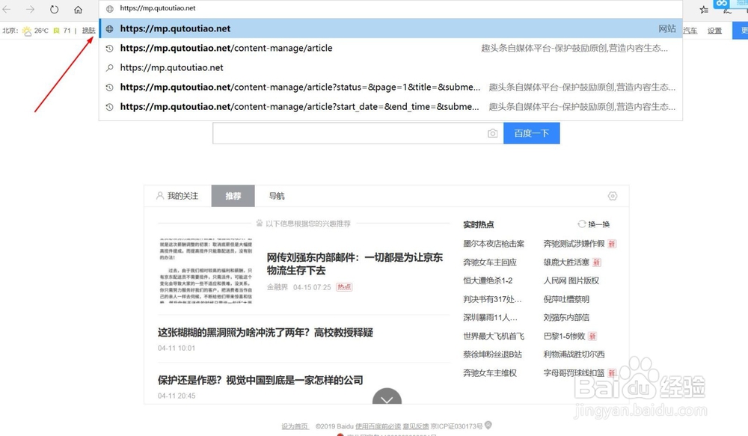Open hot topic 世界最大飞机首飞
This screenshot has width=748, height=436.
[x=493, y=337]
